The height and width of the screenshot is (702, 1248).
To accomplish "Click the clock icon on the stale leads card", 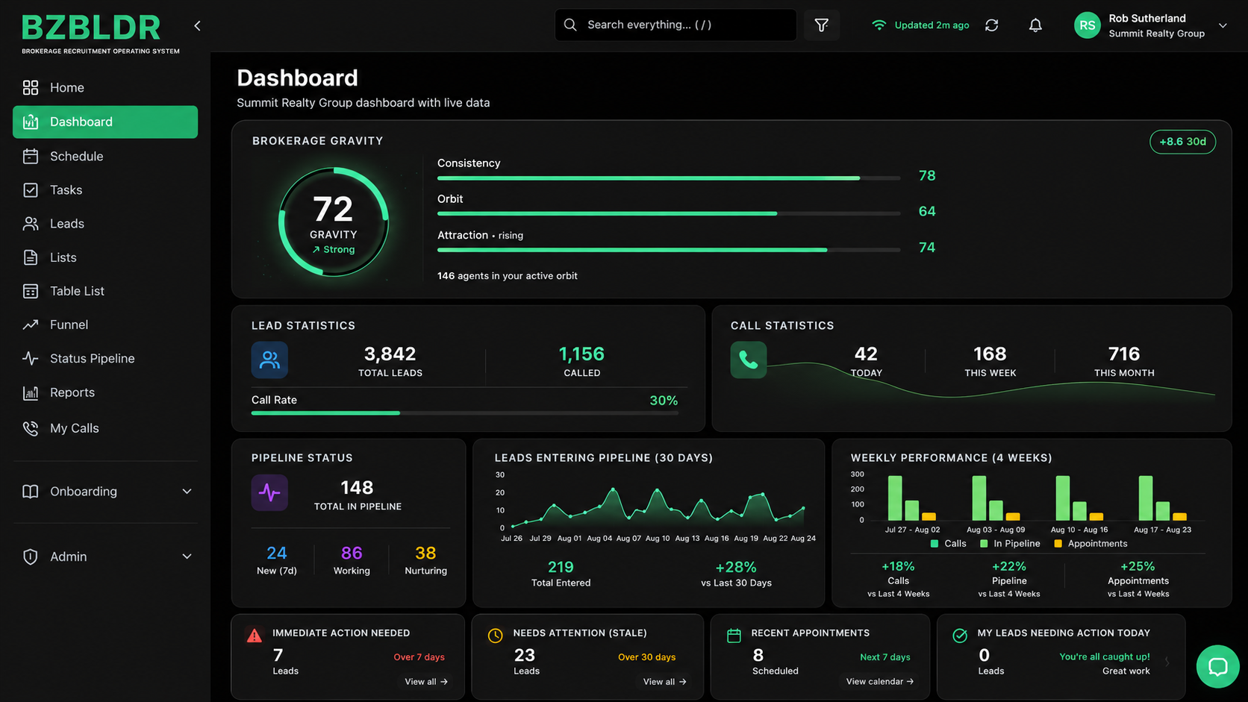I will [495, 636].
